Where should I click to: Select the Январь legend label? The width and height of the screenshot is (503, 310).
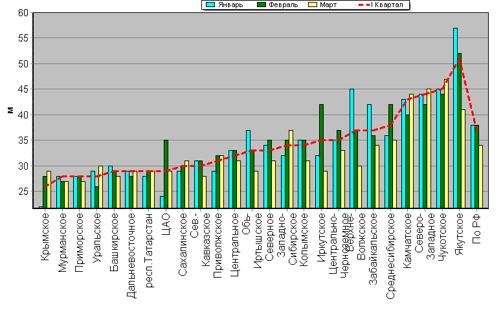tap(230, 5)
